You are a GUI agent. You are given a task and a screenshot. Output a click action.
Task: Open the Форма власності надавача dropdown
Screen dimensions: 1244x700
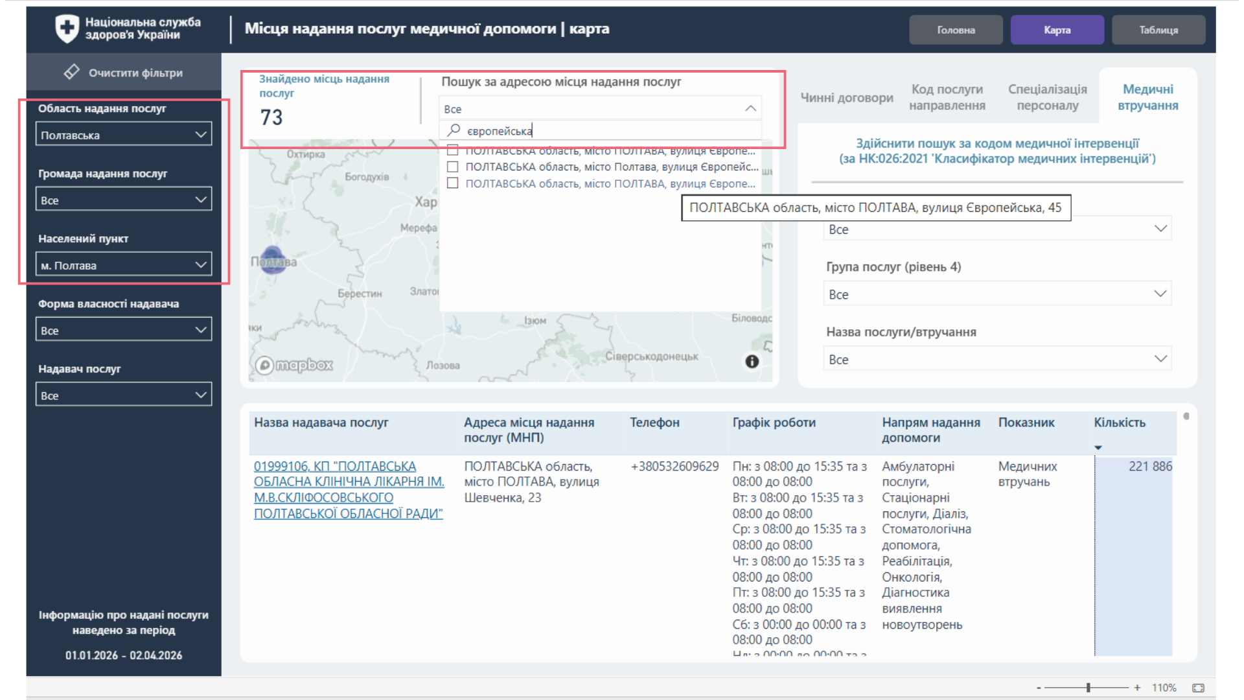[124, 329]
